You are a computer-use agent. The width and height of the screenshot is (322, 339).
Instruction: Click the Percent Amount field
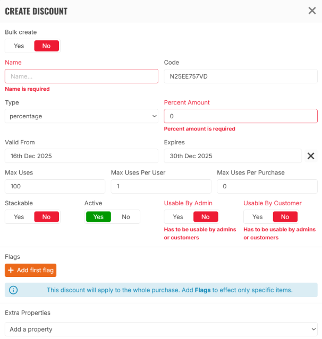240,116
